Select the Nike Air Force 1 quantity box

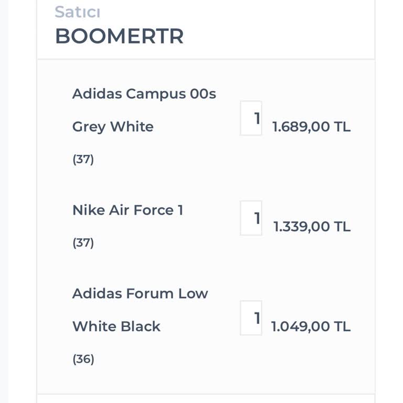pyautogui.click(x=251, y=218)
